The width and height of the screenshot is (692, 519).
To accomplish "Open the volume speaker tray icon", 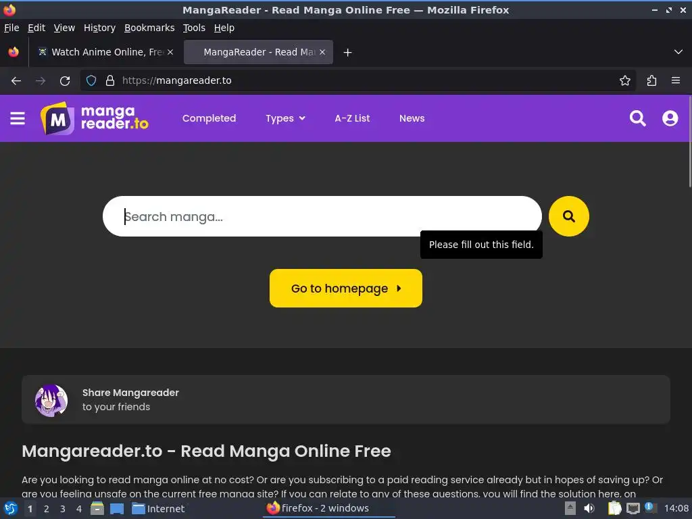I will (589, 508).
